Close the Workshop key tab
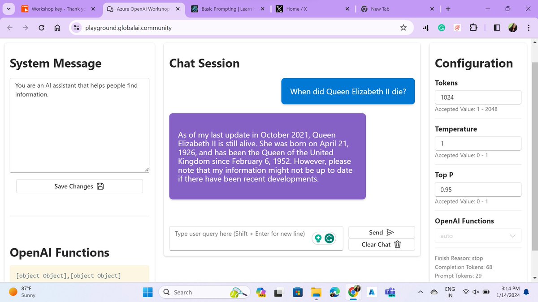 tap(93, 9)
